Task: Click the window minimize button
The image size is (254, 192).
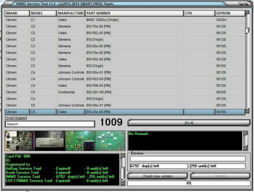Action: click(241, 3)
